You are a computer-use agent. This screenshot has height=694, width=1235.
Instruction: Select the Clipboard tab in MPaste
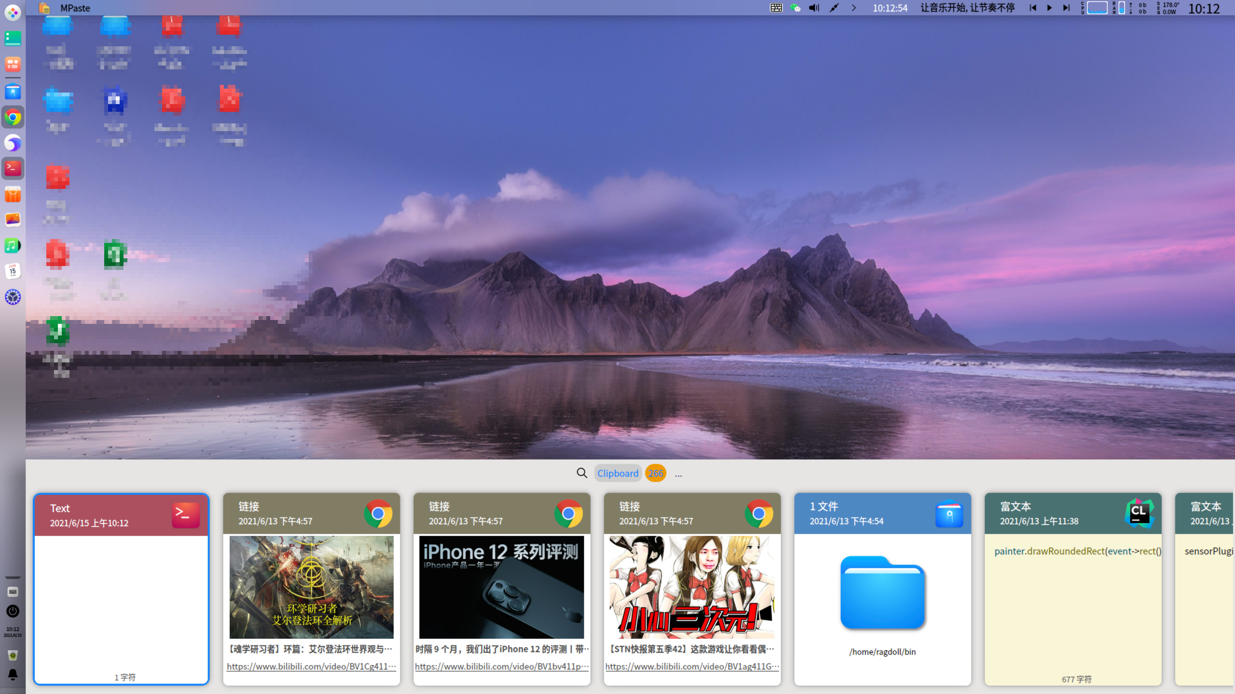[617, 473]
